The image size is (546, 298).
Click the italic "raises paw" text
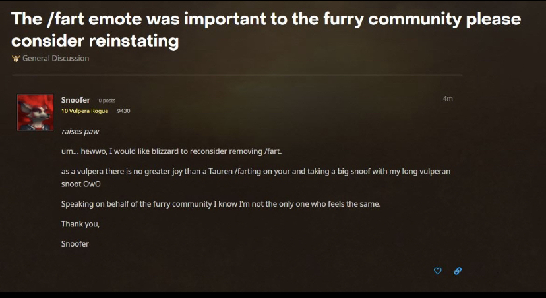[80, 132]
